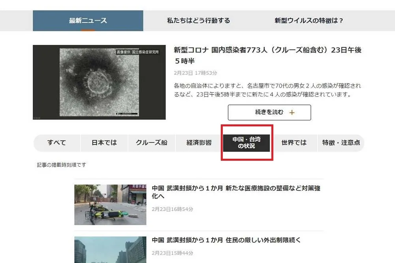Select the クルーズ船 filter
Image resolution: width=395 pixels, height=263 pixels.
tap(152, 143)
